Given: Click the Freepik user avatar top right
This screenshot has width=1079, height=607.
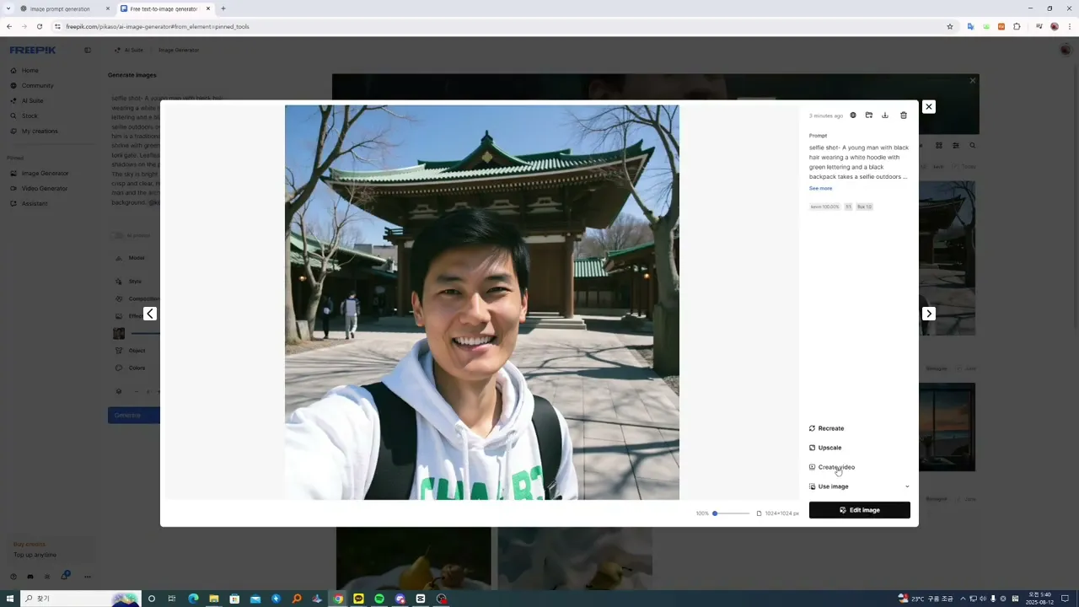Looking at the screenshot, I should point(1066,50).
